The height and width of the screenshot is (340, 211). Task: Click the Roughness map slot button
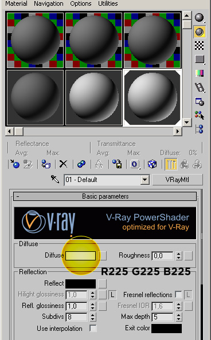(x=189, y=256)
